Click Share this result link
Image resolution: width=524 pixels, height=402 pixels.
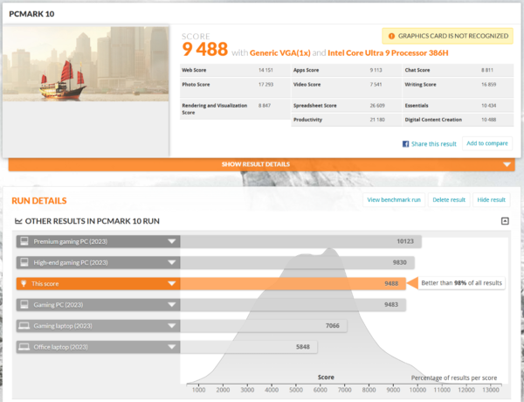point(433,144)
